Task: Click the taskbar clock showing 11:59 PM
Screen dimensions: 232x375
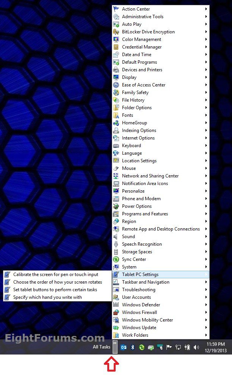Action: [x=216, y=347]
